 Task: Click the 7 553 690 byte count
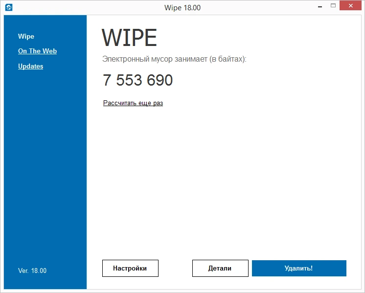coord(137,80)
